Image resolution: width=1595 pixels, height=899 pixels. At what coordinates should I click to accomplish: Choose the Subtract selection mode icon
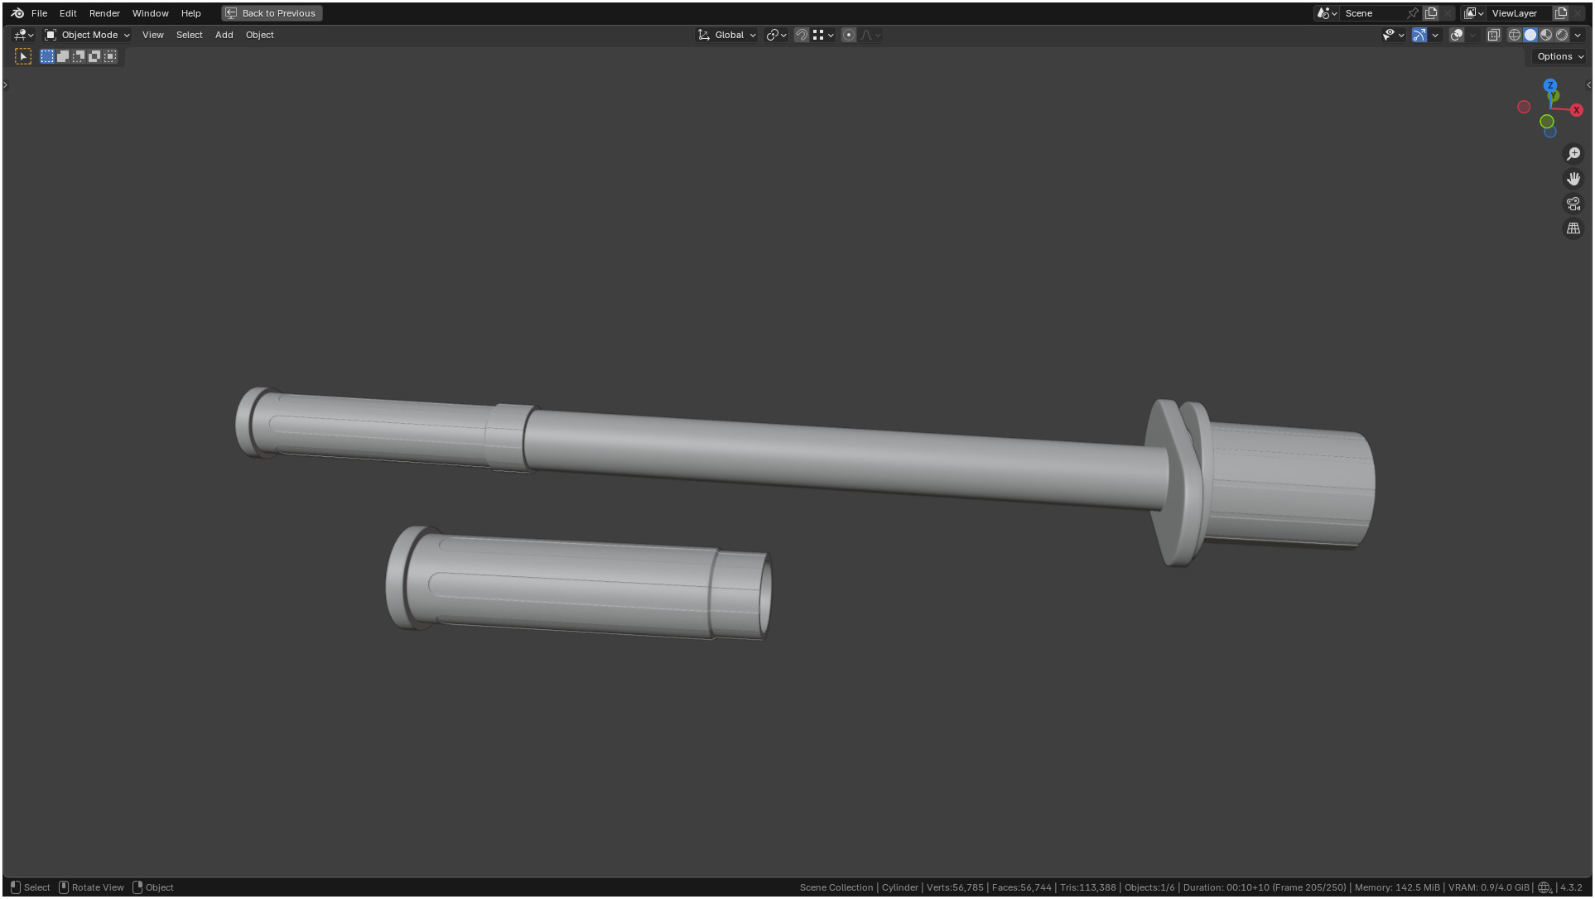[79, 56]
